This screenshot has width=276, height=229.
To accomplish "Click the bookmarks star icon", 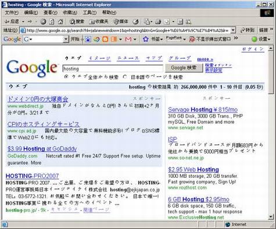I will pyautogui.click(x=145, y=40).
